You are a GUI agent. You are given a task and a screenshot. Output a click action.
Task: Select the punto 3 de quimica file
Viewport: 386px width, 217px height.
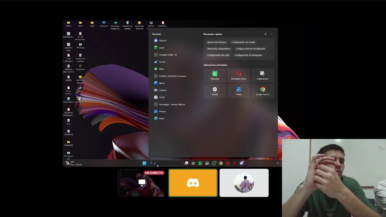point(80,58)
